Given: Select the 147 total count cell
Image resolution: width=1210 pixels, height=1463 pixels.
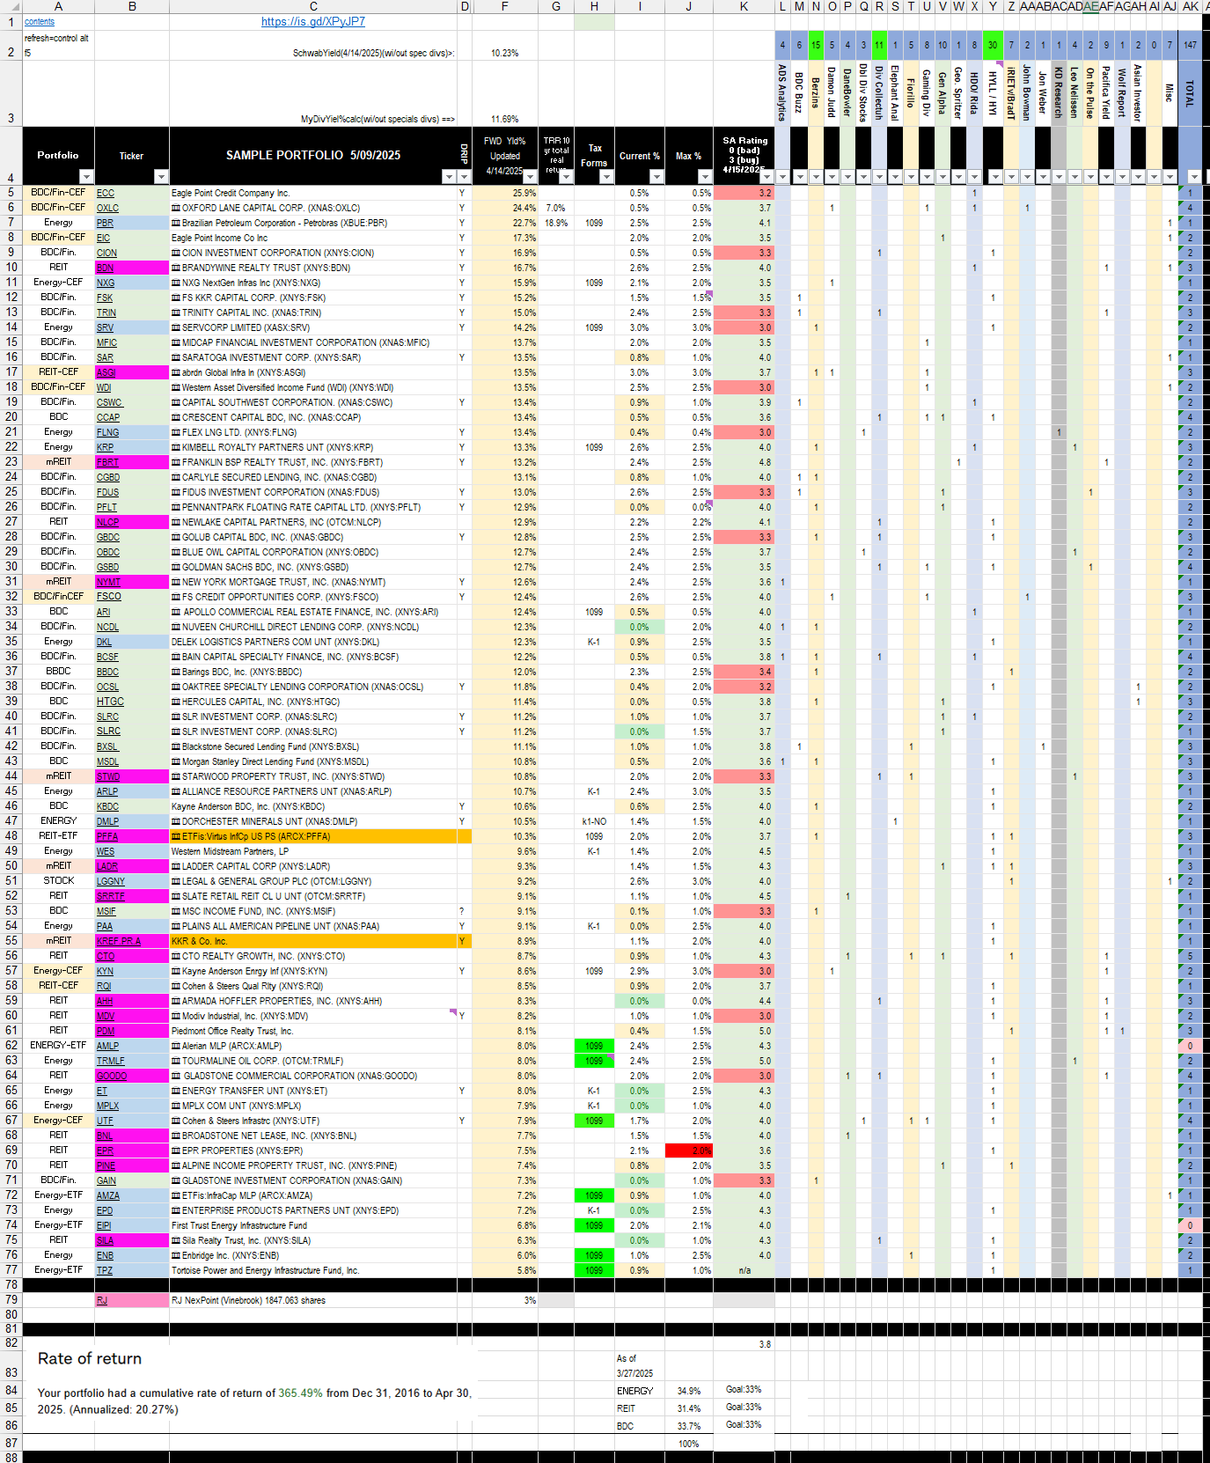Looking at the screenshot, I should point(1190,45).
